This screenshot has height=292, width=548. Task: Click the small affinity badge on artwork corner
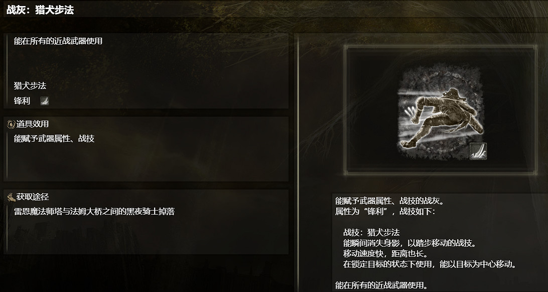[478, 151]
